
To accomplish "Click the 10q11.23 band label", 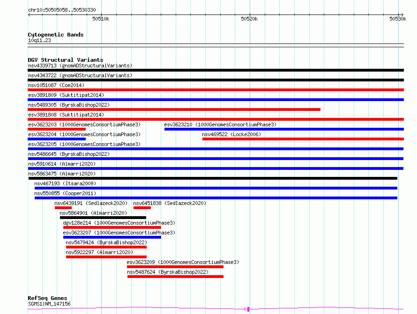I will 39,40.
